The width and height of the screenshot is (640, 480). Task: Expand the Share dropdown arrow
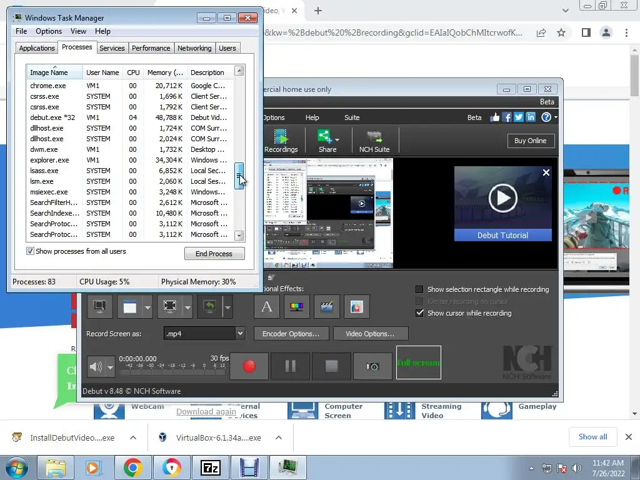tap(337, 140)
